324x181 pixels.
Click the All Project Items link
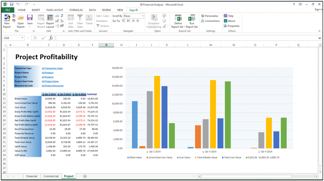tap(50, 81)
